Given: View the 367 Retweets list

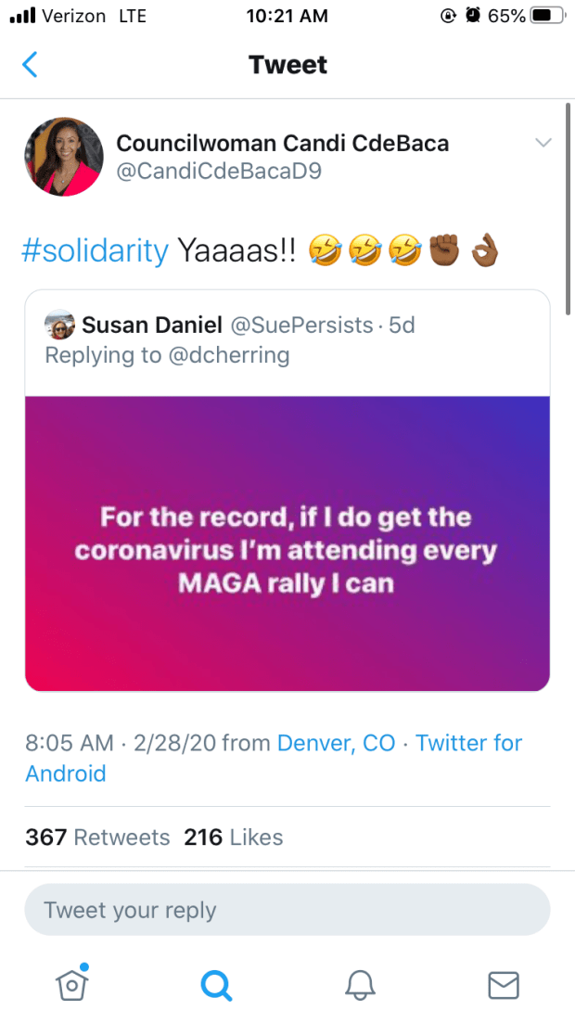Looking at the screenshot, I should coord(97,838).
